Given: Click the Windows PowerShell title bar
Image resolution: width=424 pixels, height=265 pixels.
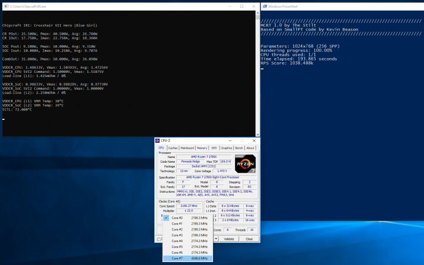Looking at the screenshot, I should pyautogui.click(x=342, y=6).
